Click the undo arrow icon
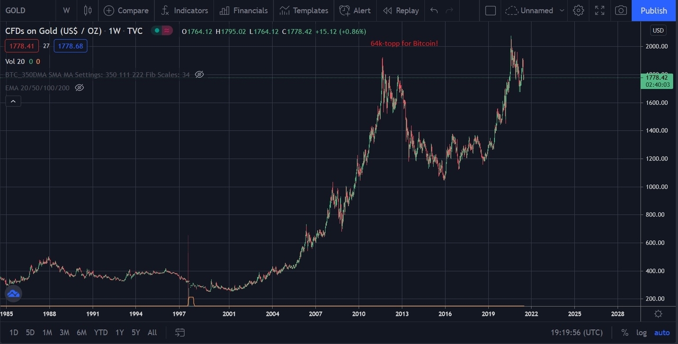The width and height of the screenshot is (678, 344). pos(434,11)
